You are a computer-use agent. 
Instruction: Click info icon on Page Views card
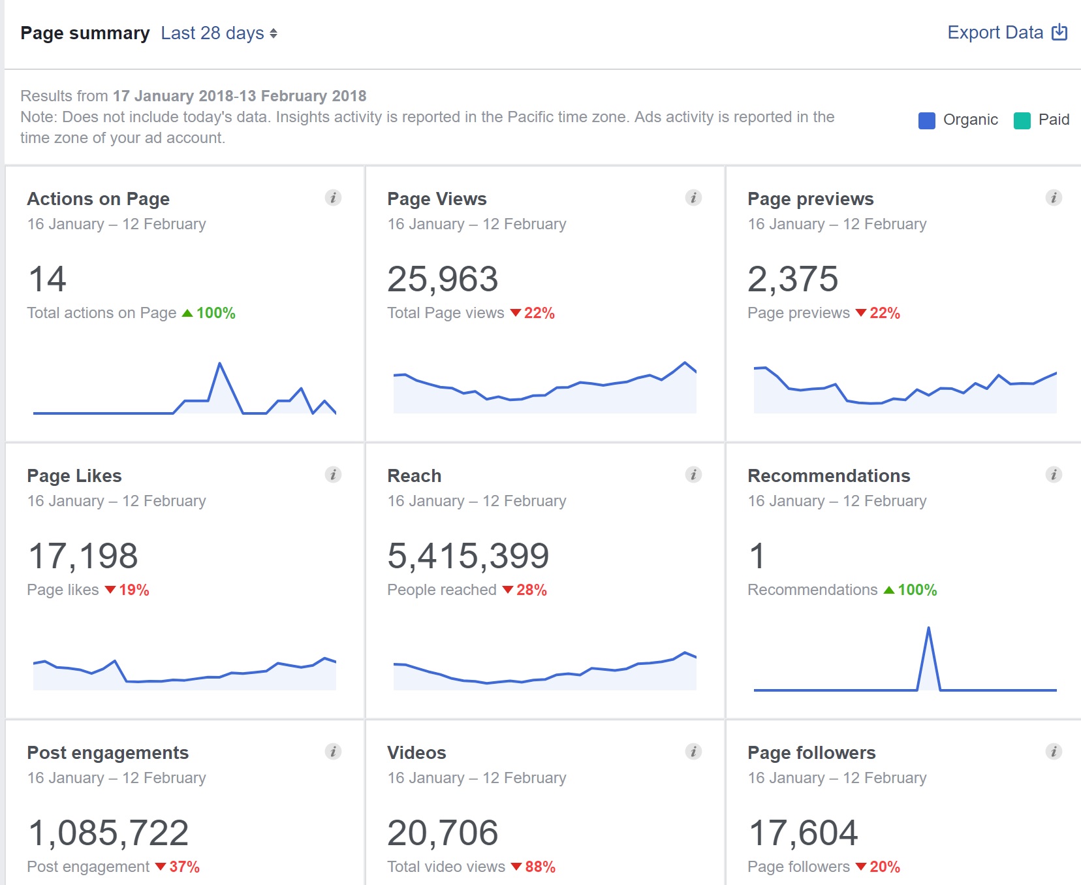tap(693, 198)
